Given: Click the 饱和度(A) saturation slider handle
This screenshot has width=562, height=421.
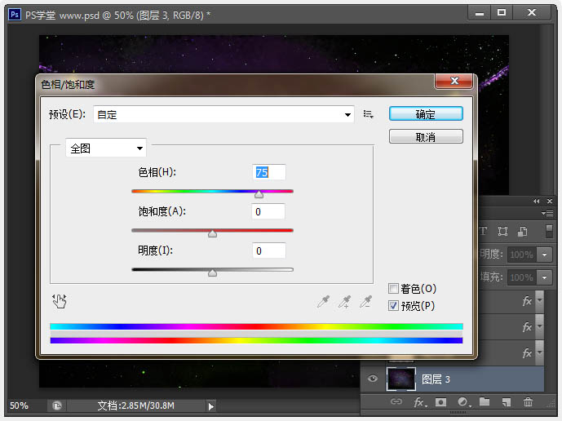Looking at the screenshot, I should click(212, 233).
